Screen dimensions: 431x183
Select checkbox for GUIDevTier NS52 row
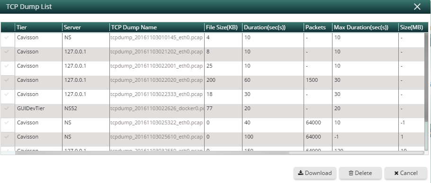tap(7, 108)
